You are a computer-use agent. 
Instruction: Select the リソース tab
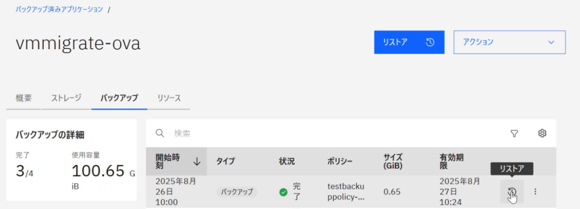coord(169,99)
